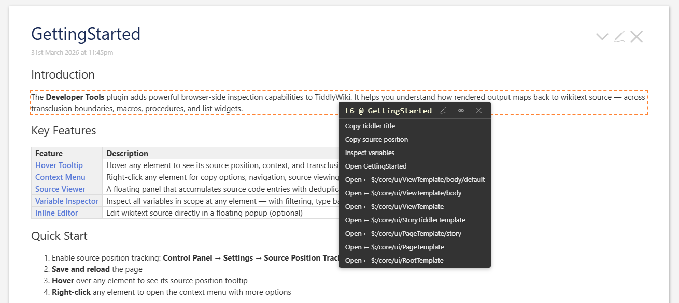
Task: Open $:/core/ui/ViewTemplate/body/default from the menu
Action: [x=415, y=180]
